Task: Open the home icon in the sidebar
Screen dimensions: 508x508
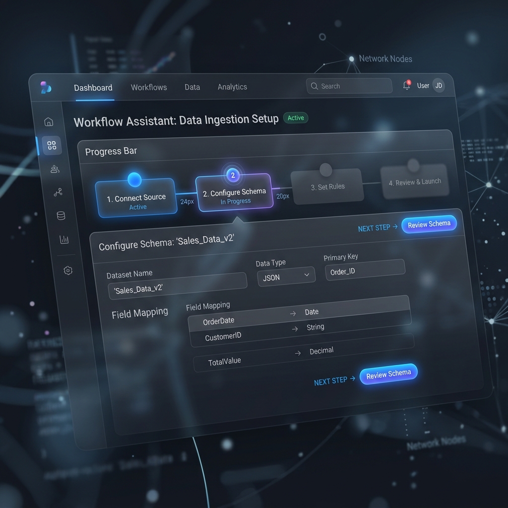Action: click(49, 122)
